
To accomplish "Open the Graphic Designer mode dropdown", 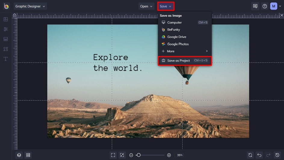I will point(30,6).
